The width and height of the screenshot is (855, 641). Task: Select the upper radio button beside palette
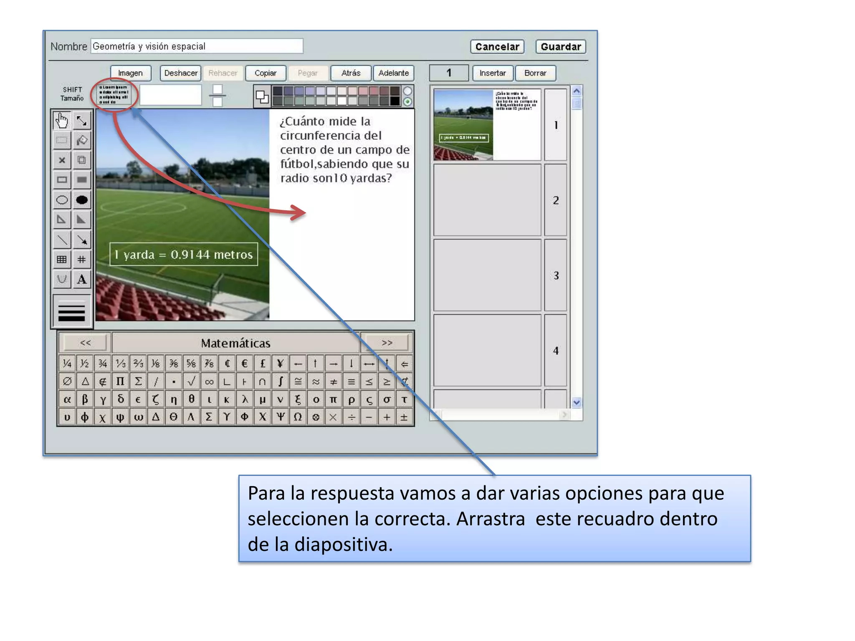point(407,91)
